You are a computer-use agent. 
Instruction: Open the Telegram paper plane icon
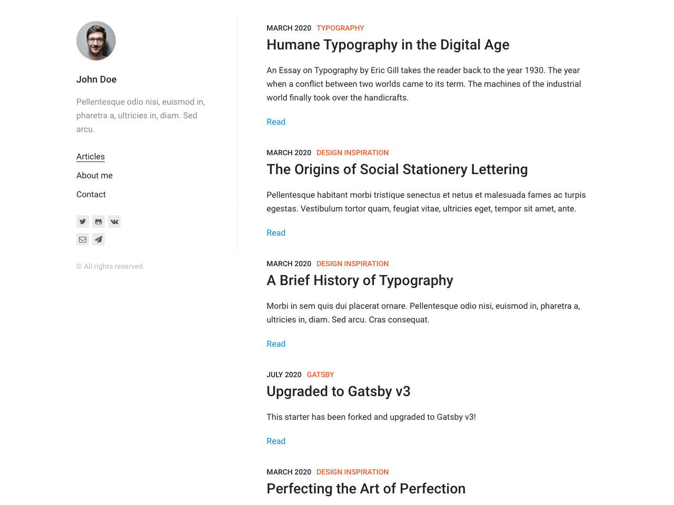coord(98,239)
